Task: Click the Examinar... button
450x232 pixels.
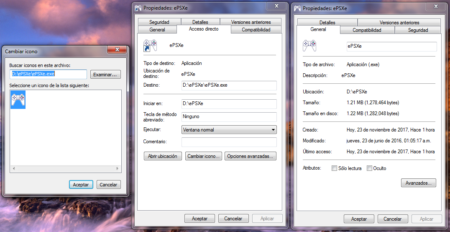Action: click(x=105, y=75)
